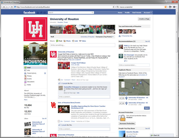179x138 pixels.
Task: View 4 friends like this link
Action: [x=127, y=36]
